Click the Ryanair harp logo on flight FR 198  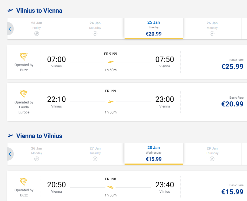click(24, 182)
